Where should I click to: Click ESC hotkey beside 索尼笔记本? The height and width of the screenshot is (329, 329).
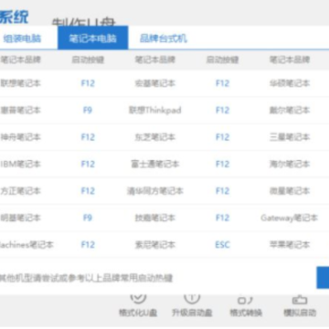coord(222,245)
